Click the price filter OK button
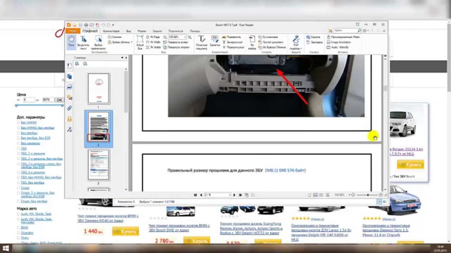The width and height of the screenshot is (451, 253). (x=59, y=100)
